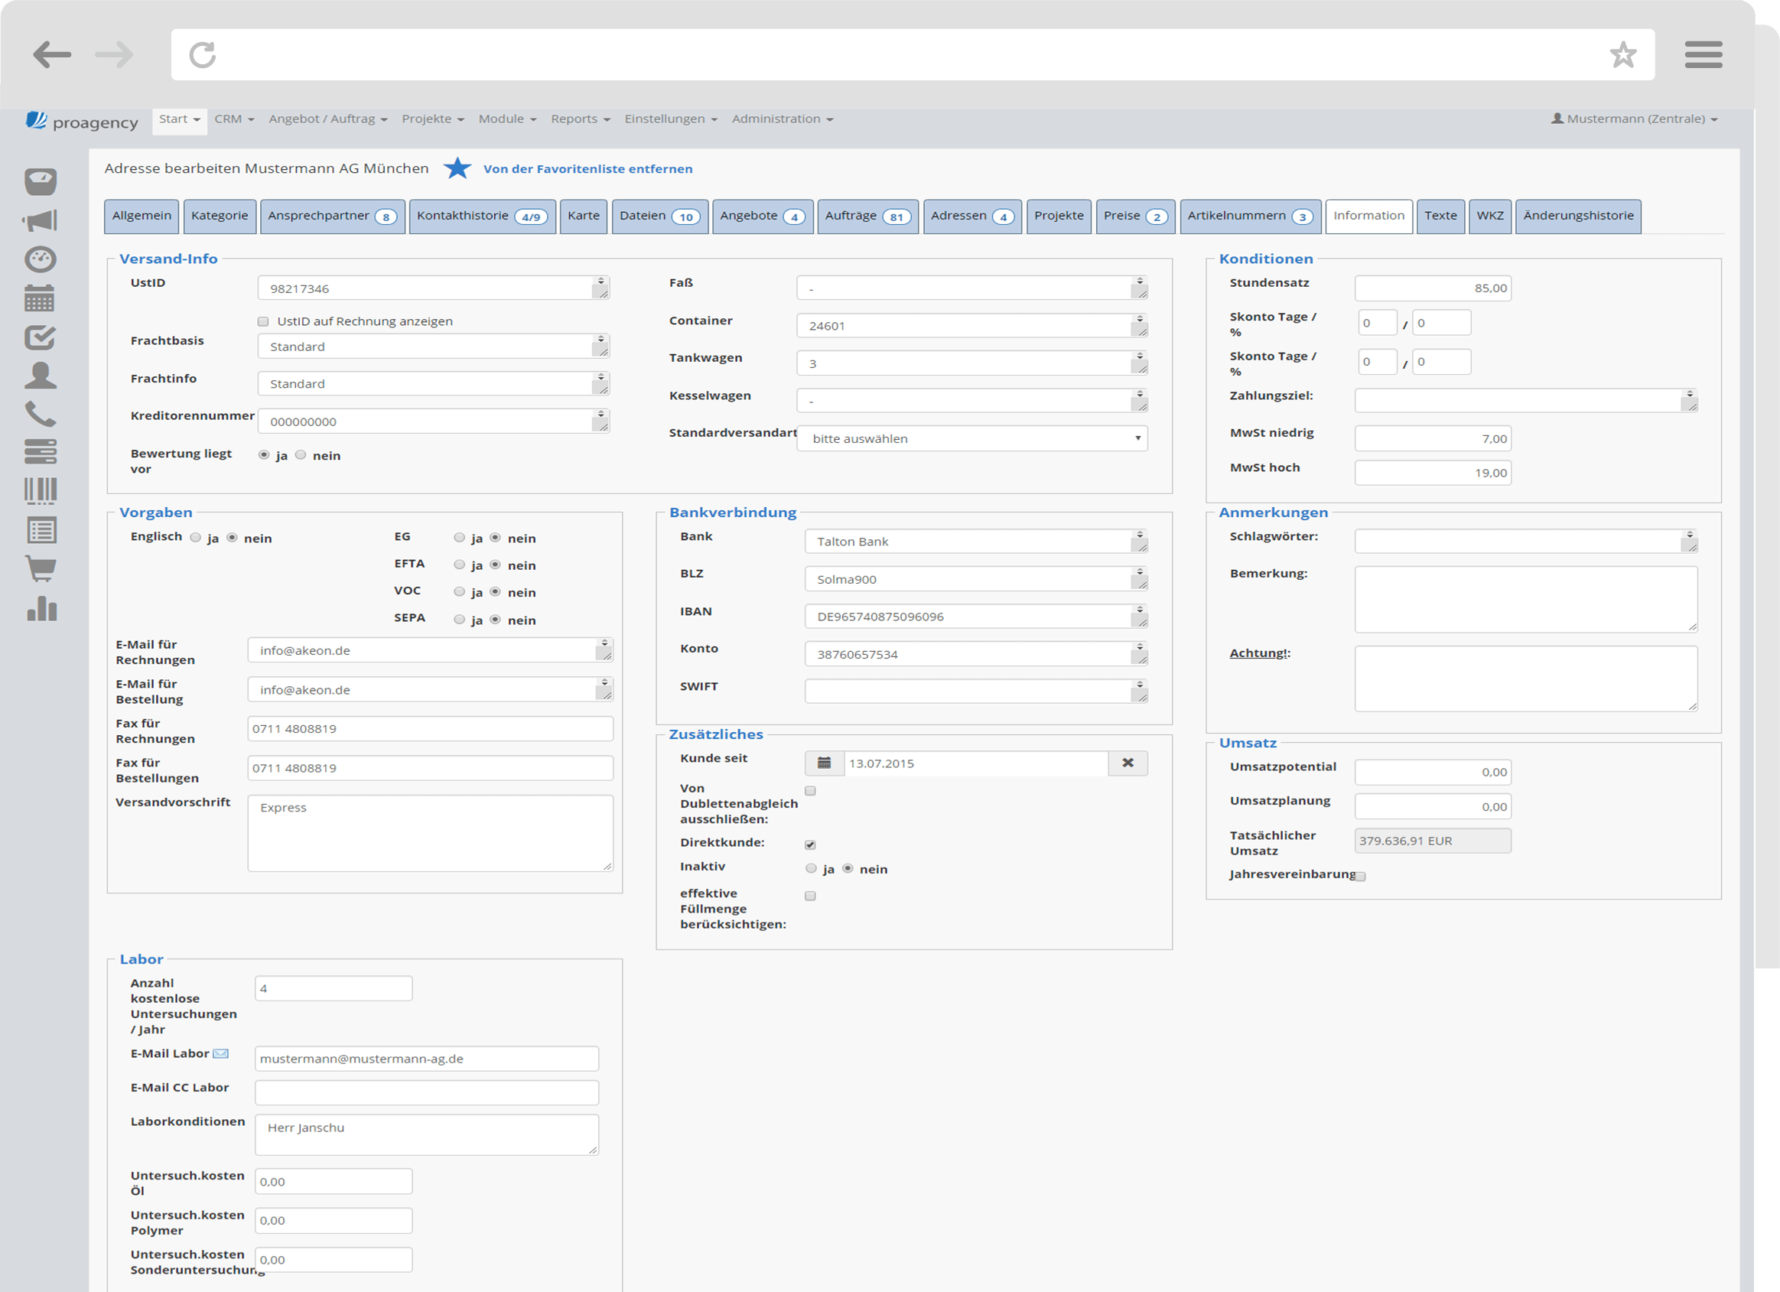This screenshot has height=1292, width=1780.
Task: Open Mustermann (Zentrale) user dropdown
Action: coord(1635,119)
